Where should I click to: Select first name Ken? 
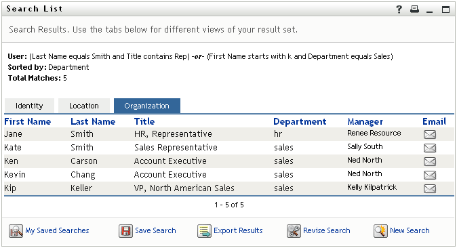pos(11,161)
